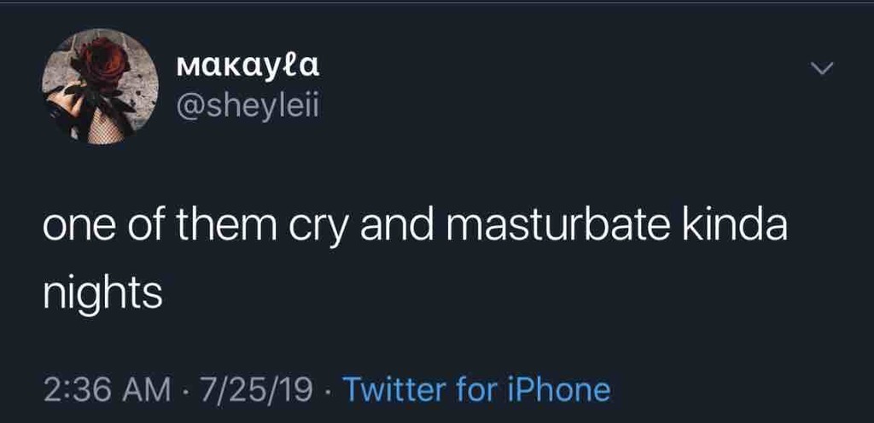874x423 pixels.
Task: Open the мaкayℓa display name profile
Action: point(248,63)
